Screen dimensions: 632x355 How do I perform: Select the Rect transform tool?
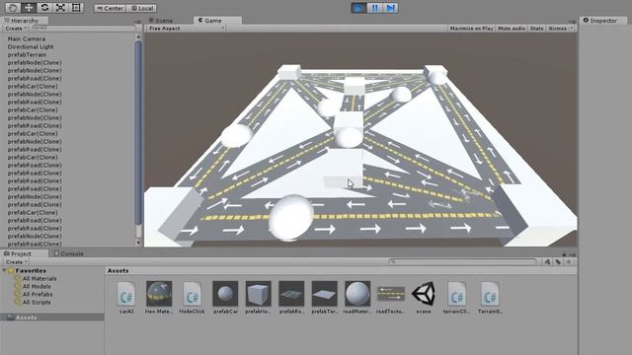pos(76,8)
